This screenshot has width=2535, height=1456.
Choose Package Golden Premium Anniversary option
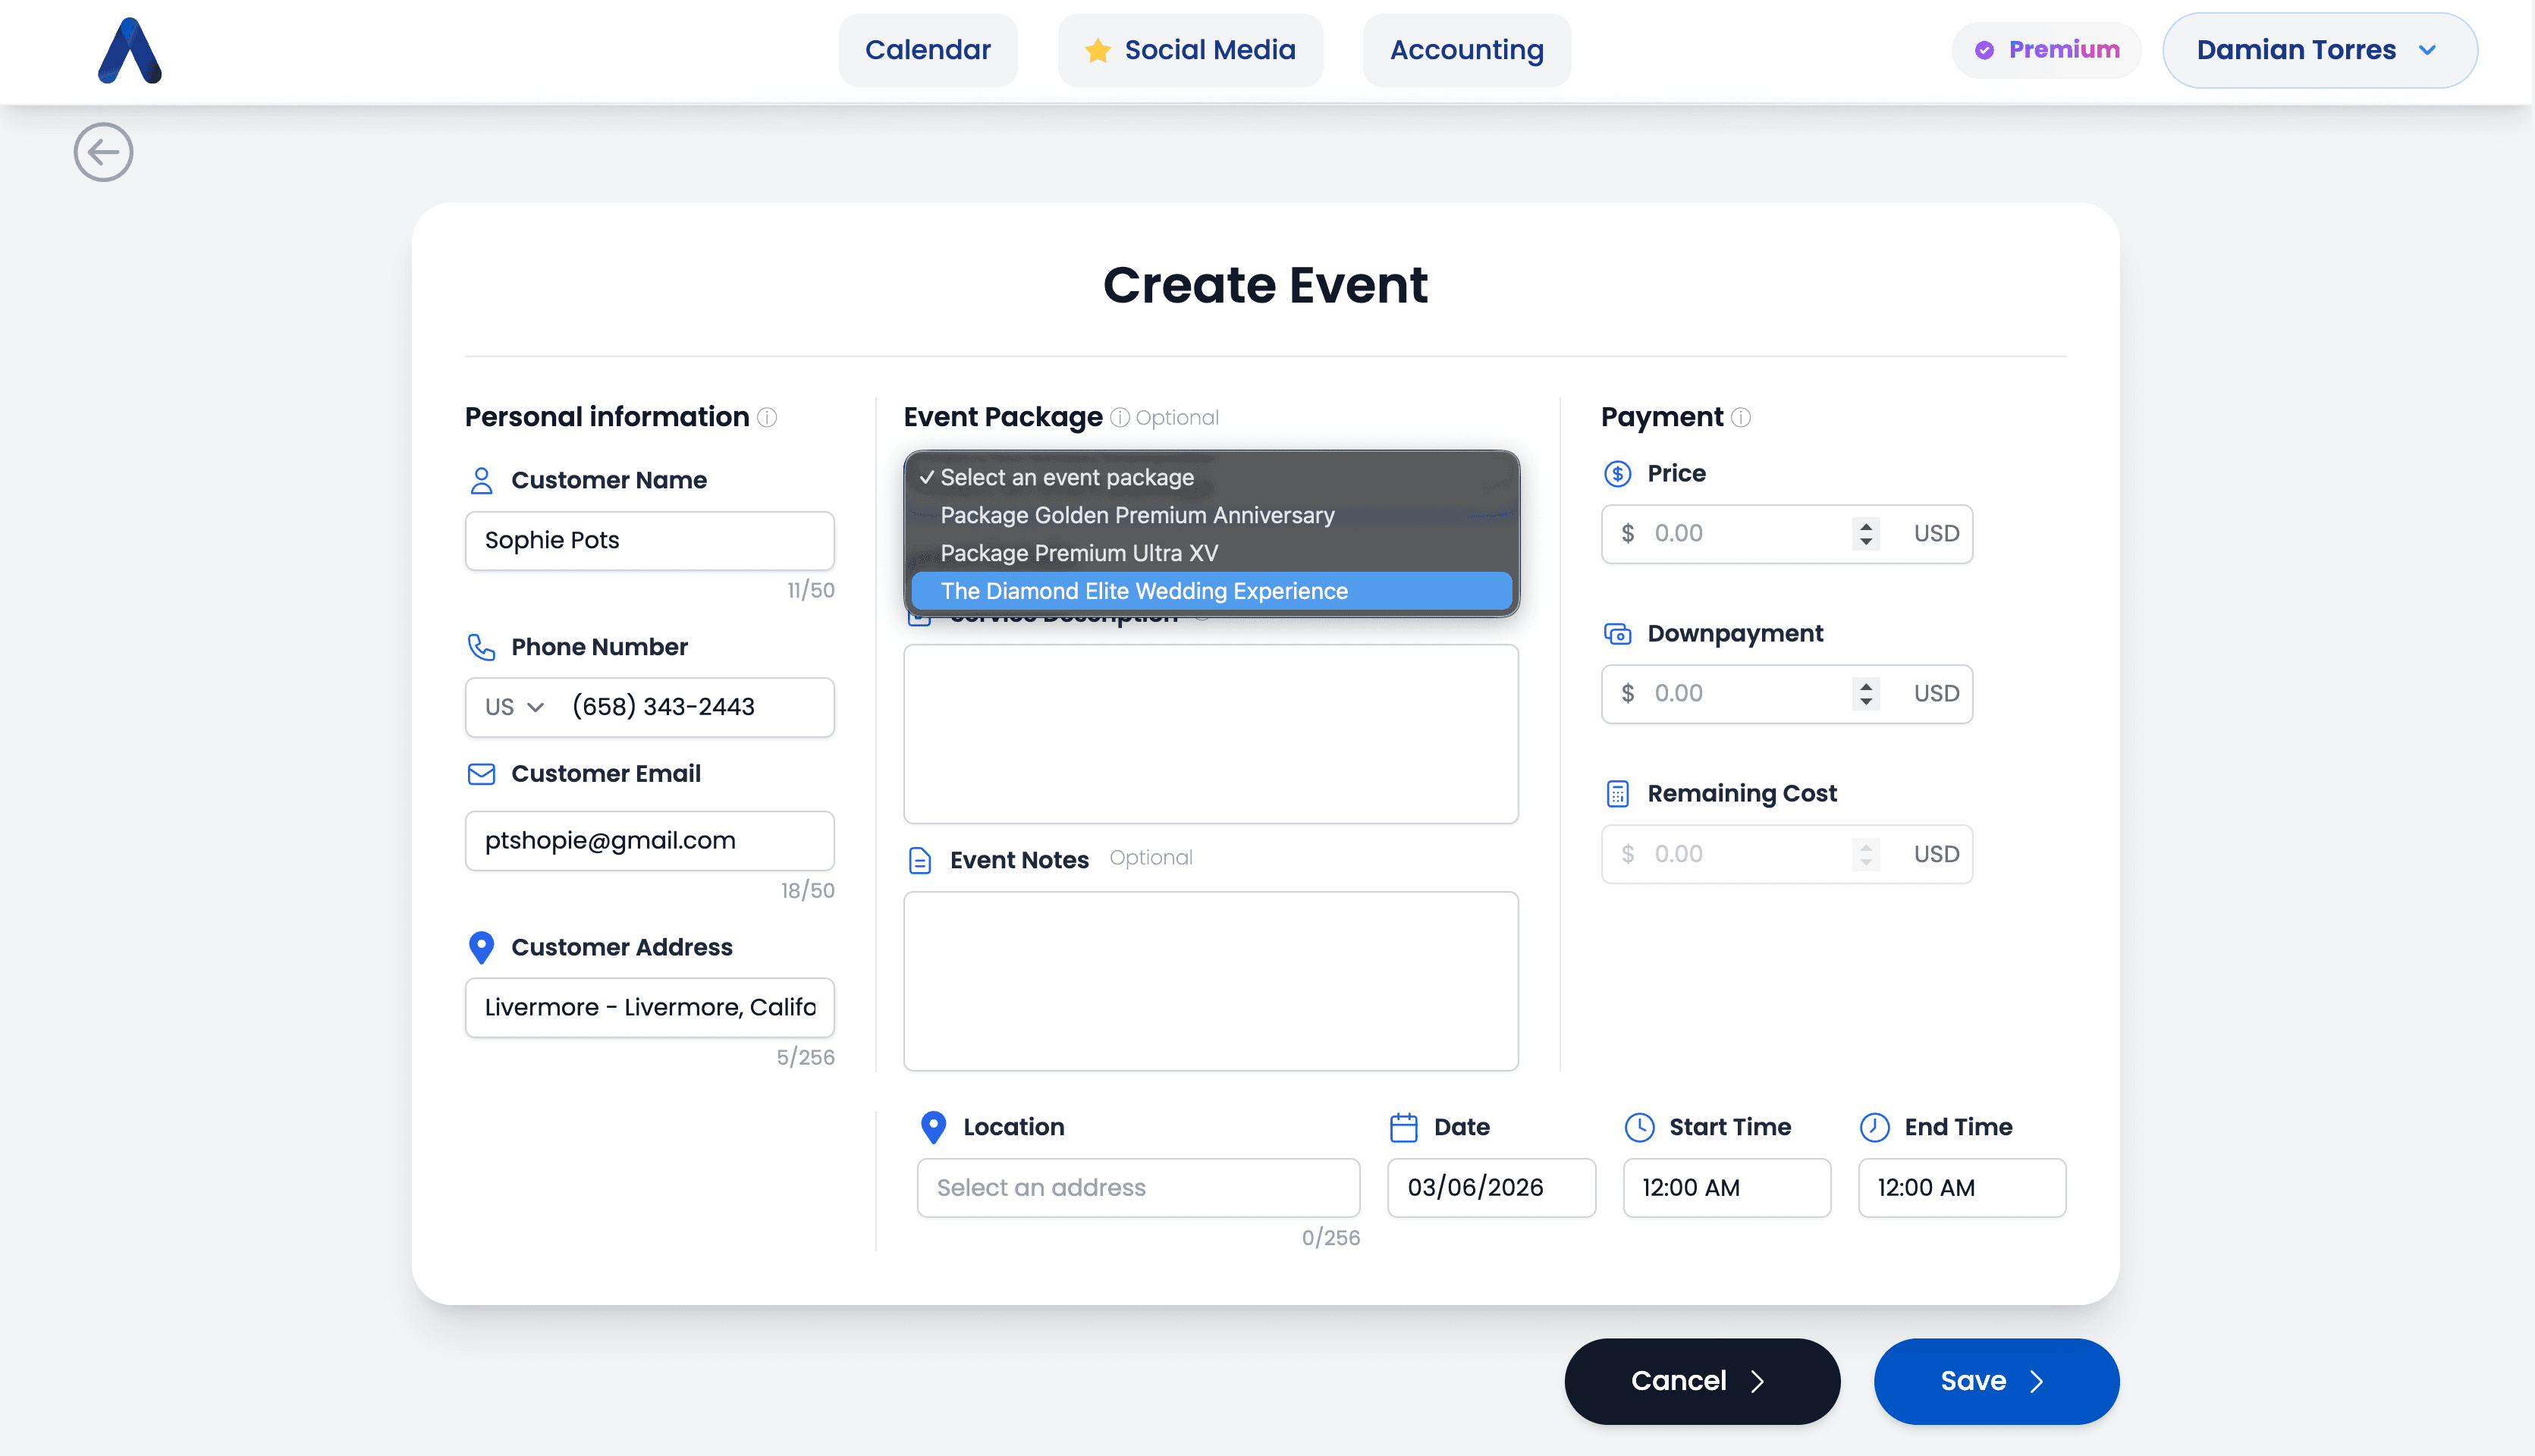click(1137, 515)
